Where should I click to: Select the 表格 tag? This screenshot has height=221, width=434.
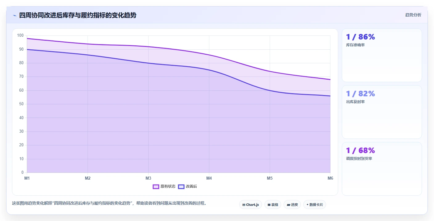click(x=273, y=205)
